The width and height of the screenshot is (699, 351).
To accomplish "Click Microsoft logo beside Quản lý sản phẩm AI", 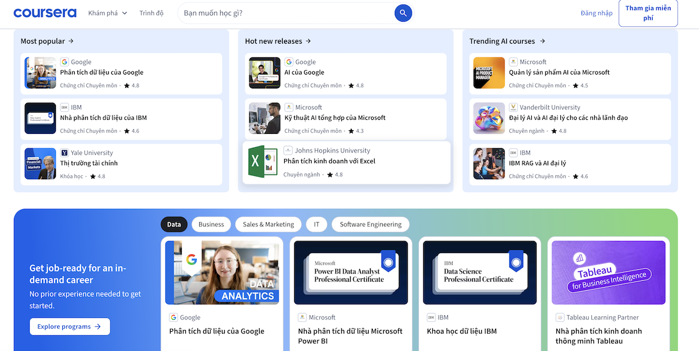I will 513,62.
